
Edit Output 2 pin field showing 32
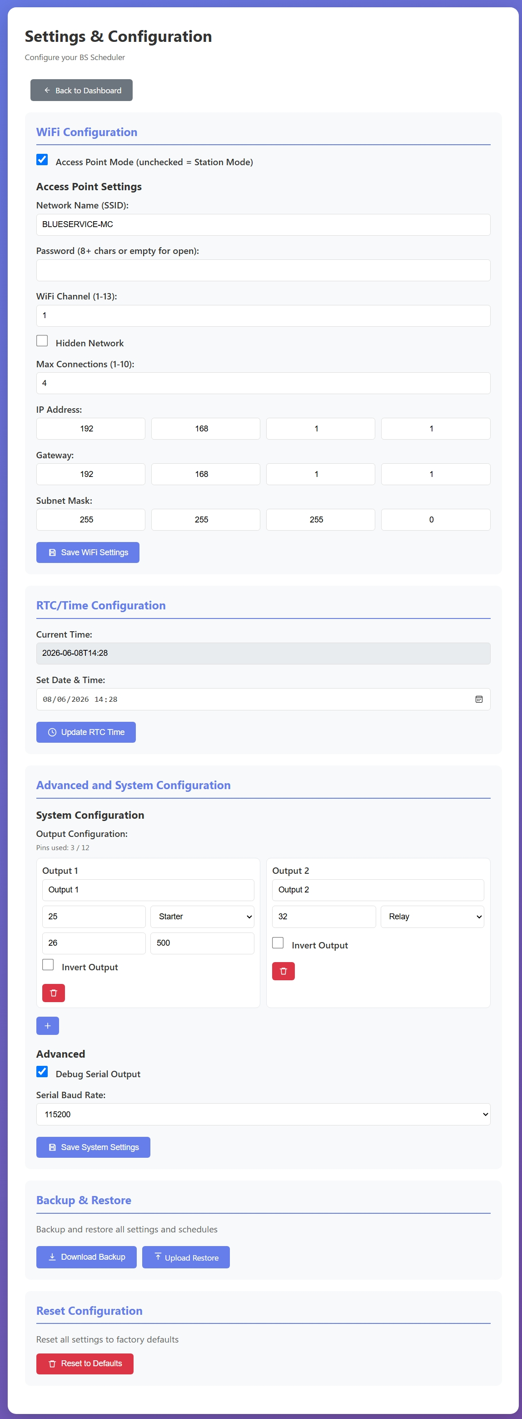click(324, 917)
